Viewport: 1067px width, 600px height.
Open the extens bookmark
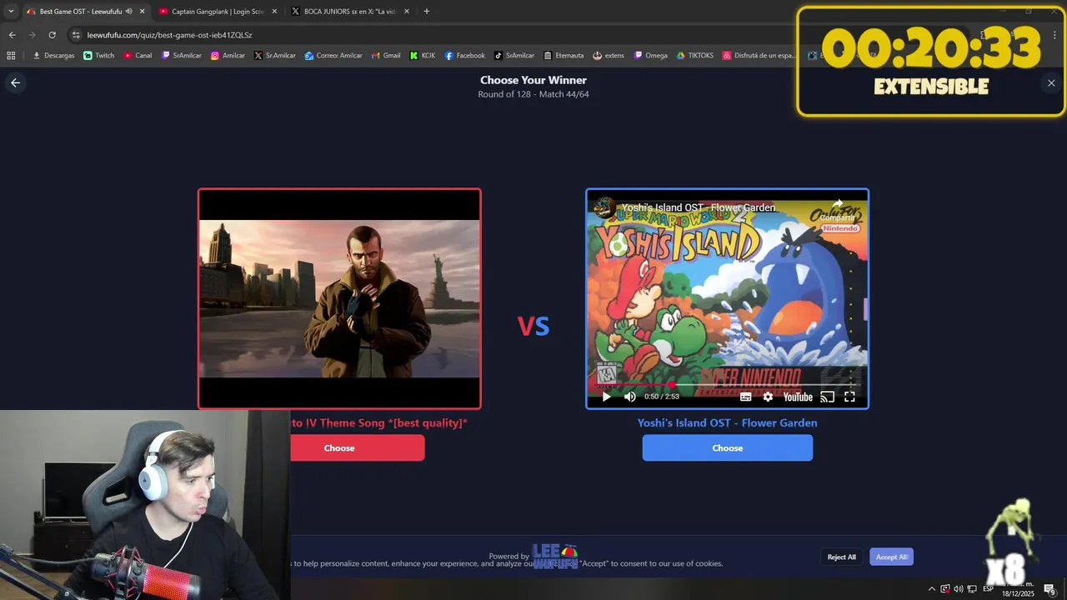(609, 56)
